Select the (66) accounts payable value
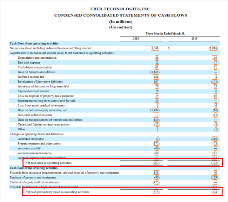228x202 pixels. click(x=157, y=149)
